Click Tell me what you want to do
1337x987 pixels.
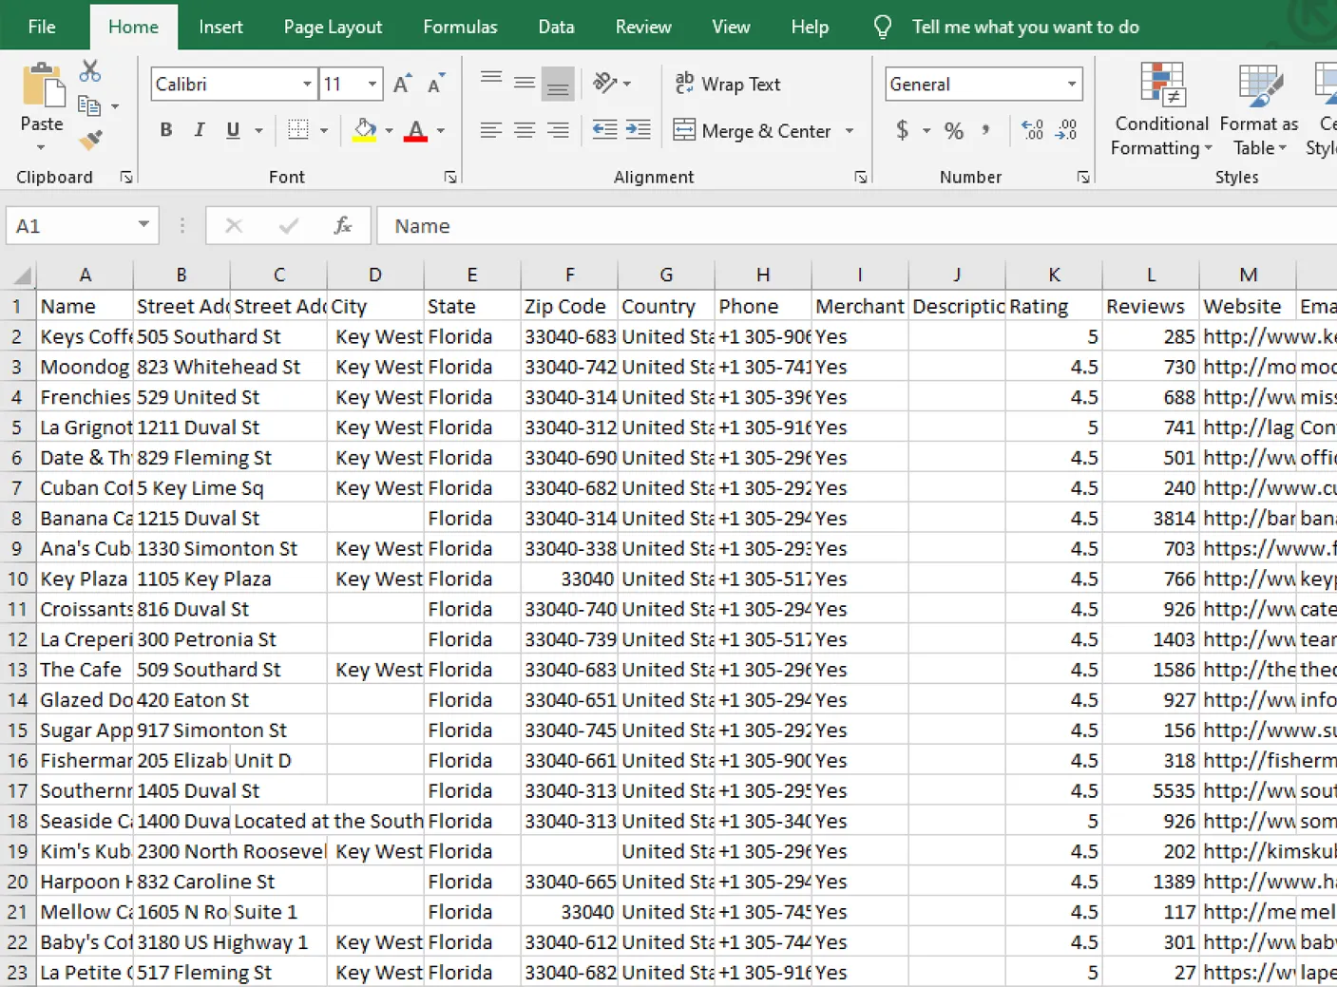pos(1025,27)
